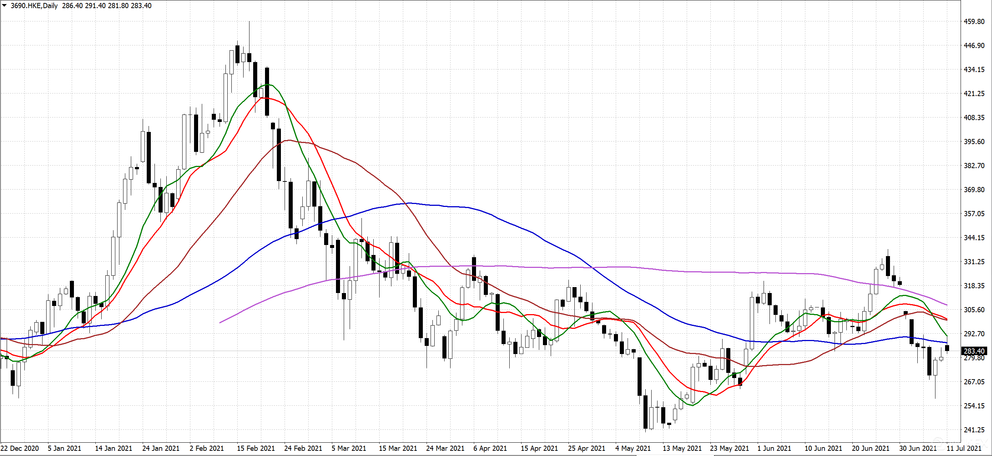
Task: Click the 6 Apr 2021 time label
Action: click(490, 448)
